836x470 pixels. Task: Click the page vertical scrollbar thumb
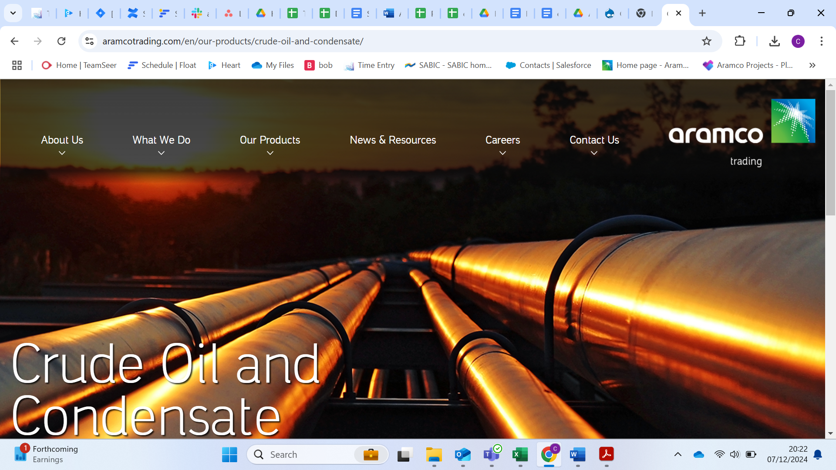click(830, 152)
